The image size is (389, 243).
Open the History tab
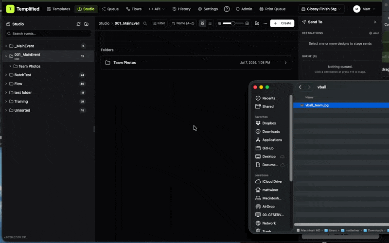[x=181, y=9]
